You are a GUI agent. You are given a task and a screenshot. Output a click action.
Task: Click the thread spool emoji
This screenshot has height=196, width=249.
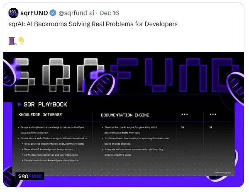click(12, 41)
